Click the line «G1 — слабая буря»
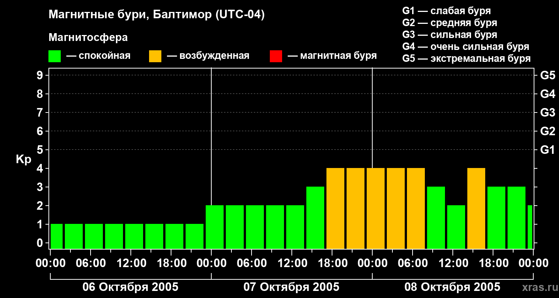This screenshot has height=298, width=559. point(446,11)
